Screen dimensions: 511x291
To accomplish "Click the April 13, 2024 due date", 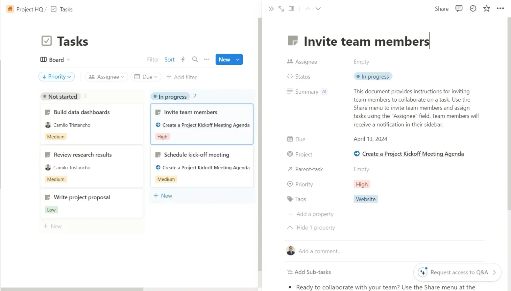I will pyautogui.click(x=370, y=139).
